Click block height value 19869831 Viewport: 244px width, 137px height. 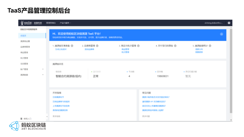pos(163,76)
